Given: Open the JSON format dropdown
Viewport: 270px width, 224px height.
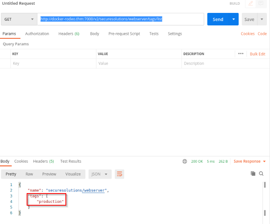Looking at the screenshot, I should coord(100,174).
